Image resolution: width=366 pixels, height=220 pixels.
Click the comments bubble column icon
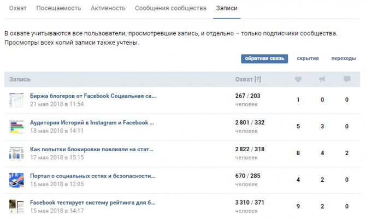(x=347, y=79)
